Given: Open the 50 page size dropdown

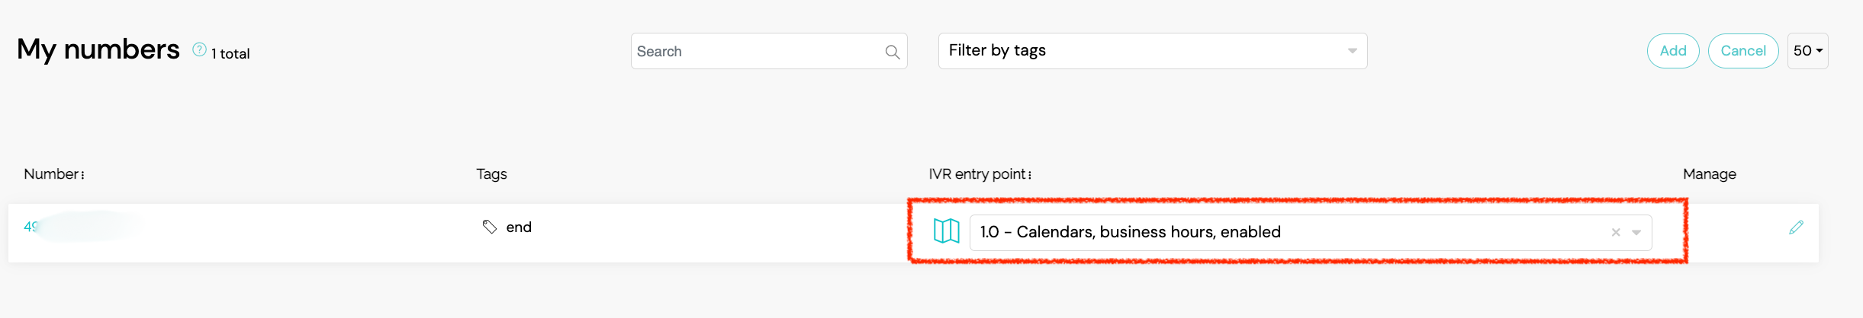Looking at the screenshot, I should 1807,51.
